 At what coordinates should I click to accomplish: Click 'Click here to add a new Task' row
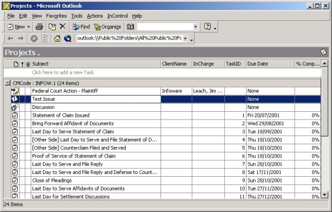point(162,73)
